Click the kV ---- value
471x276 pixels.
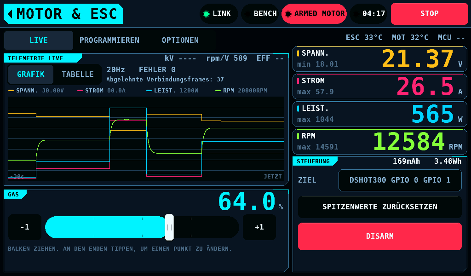tap(180, 58)
